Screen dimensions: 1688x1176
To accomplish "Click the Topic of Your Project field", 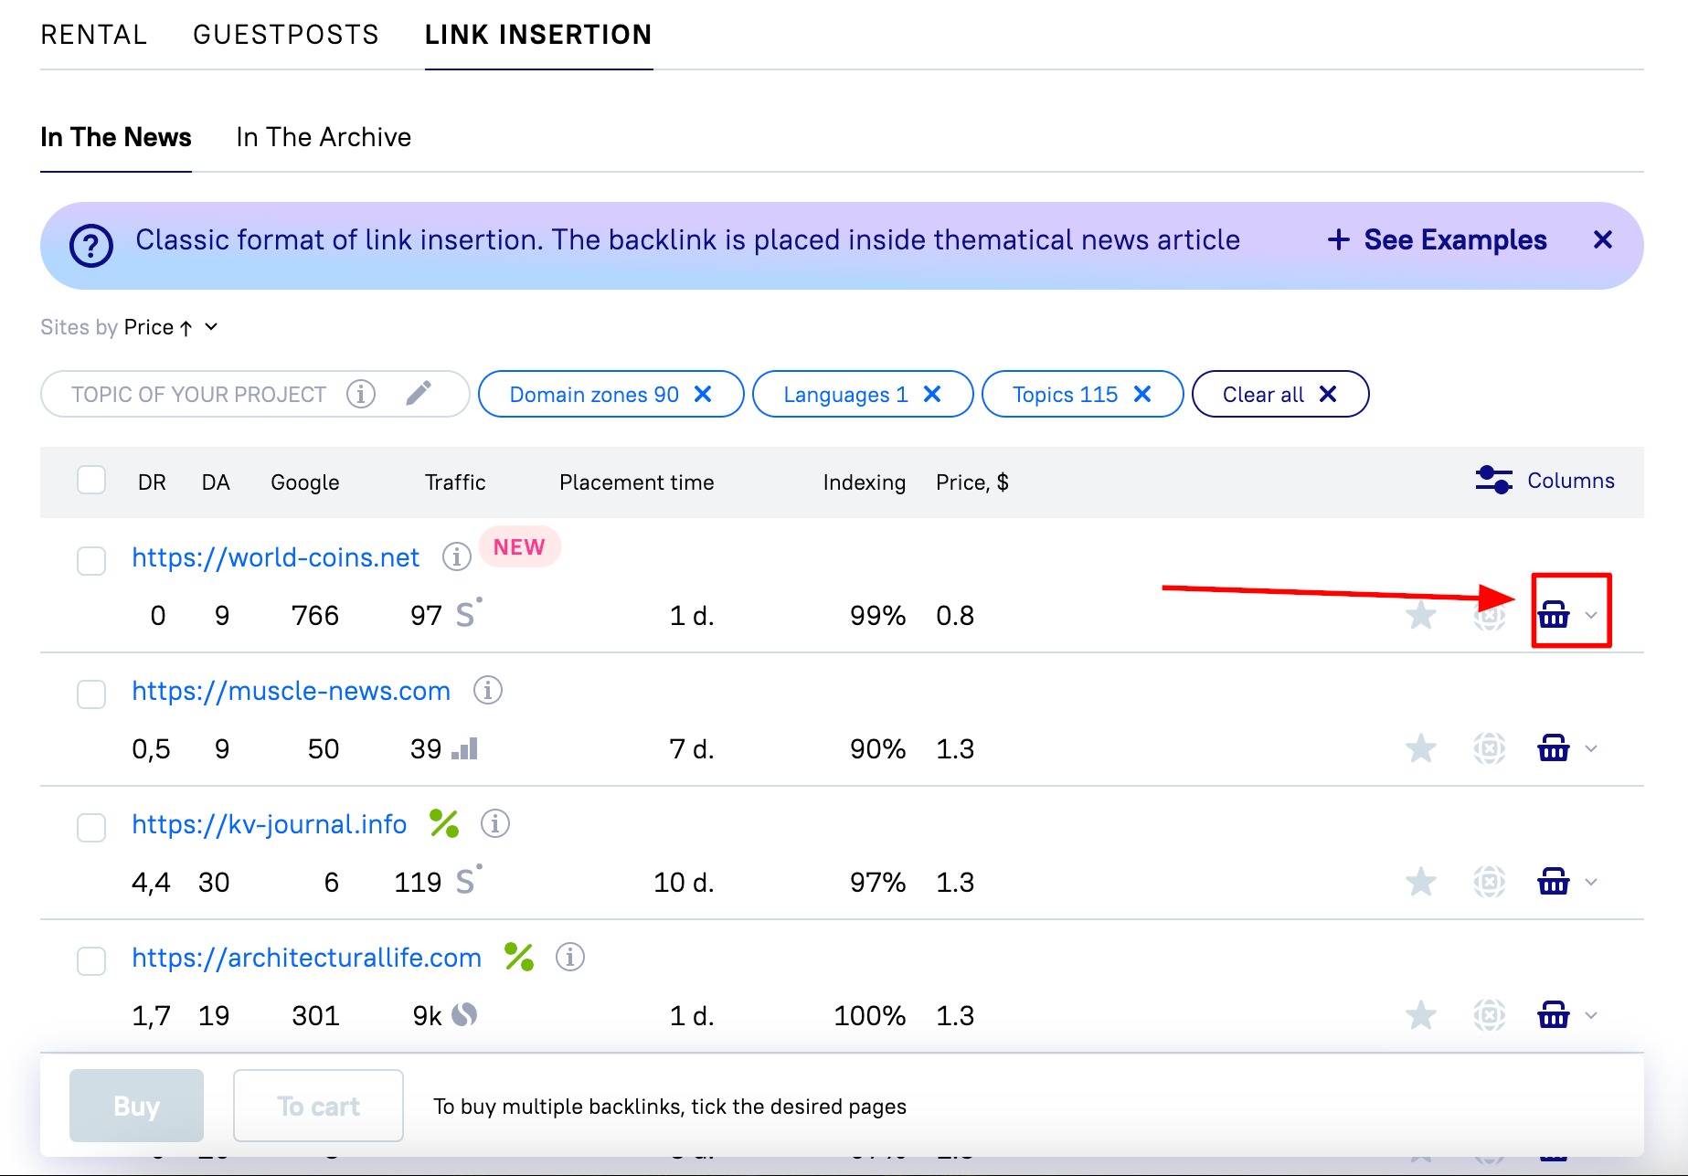I will (x=255, y=394).
